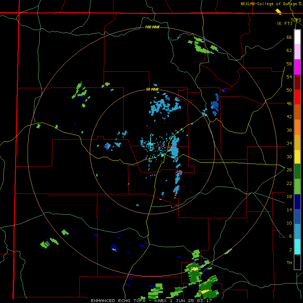The height and width of the screenshot is (303, 303).
Task: Click the '42' legend value
Action: click(289, 117)
